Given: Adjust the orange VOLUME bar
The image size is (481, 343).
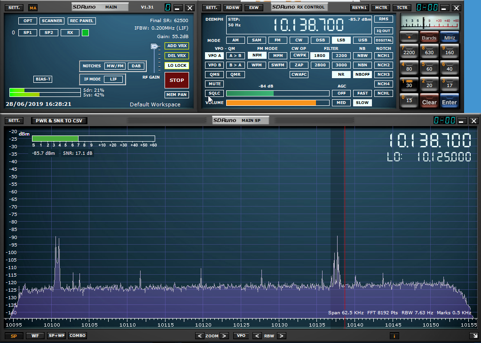Looking at the screenshot, I should pyautogui.click(x=277, y=103).
